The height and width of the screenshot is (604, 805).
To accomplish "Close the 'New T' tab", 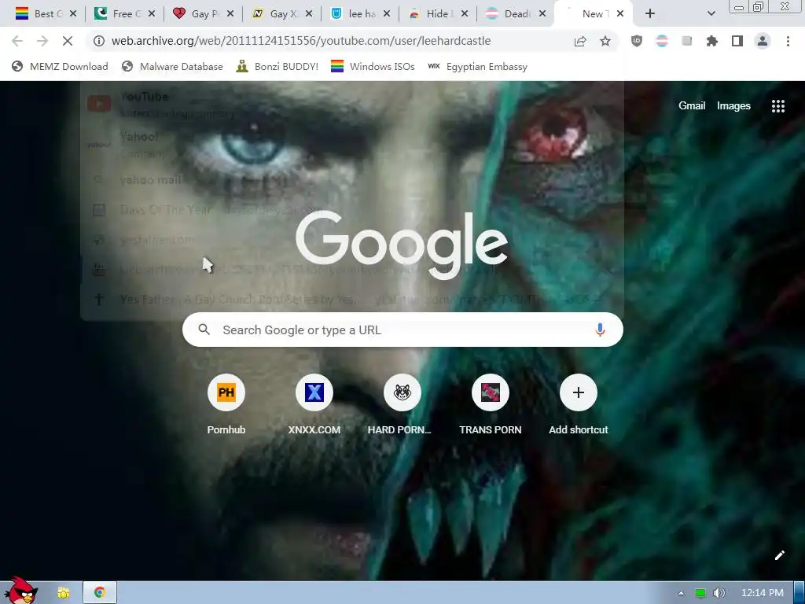I will 620,14.
